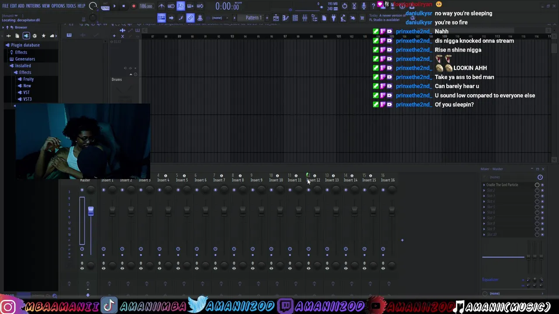
Task: Open the EDIT menu
Action: [14, 6]
